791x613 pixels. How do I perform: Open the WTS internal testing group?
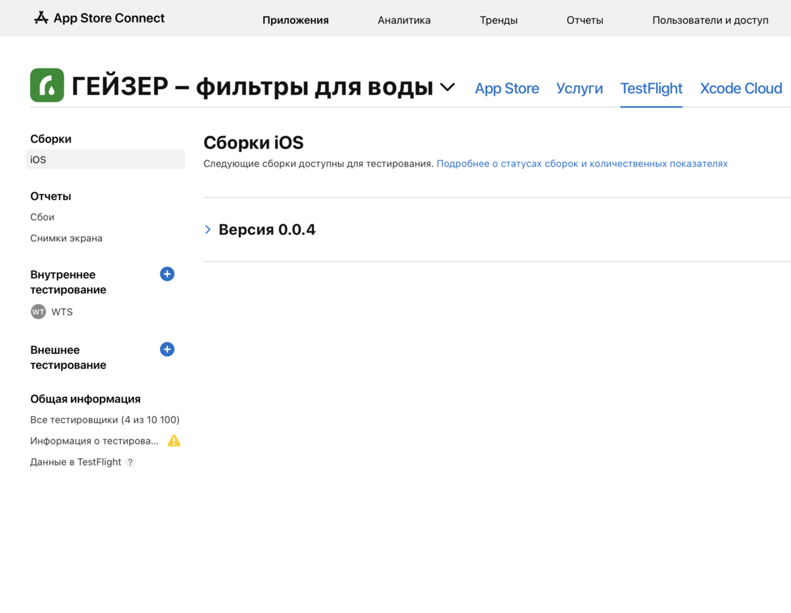click(62, 312)
